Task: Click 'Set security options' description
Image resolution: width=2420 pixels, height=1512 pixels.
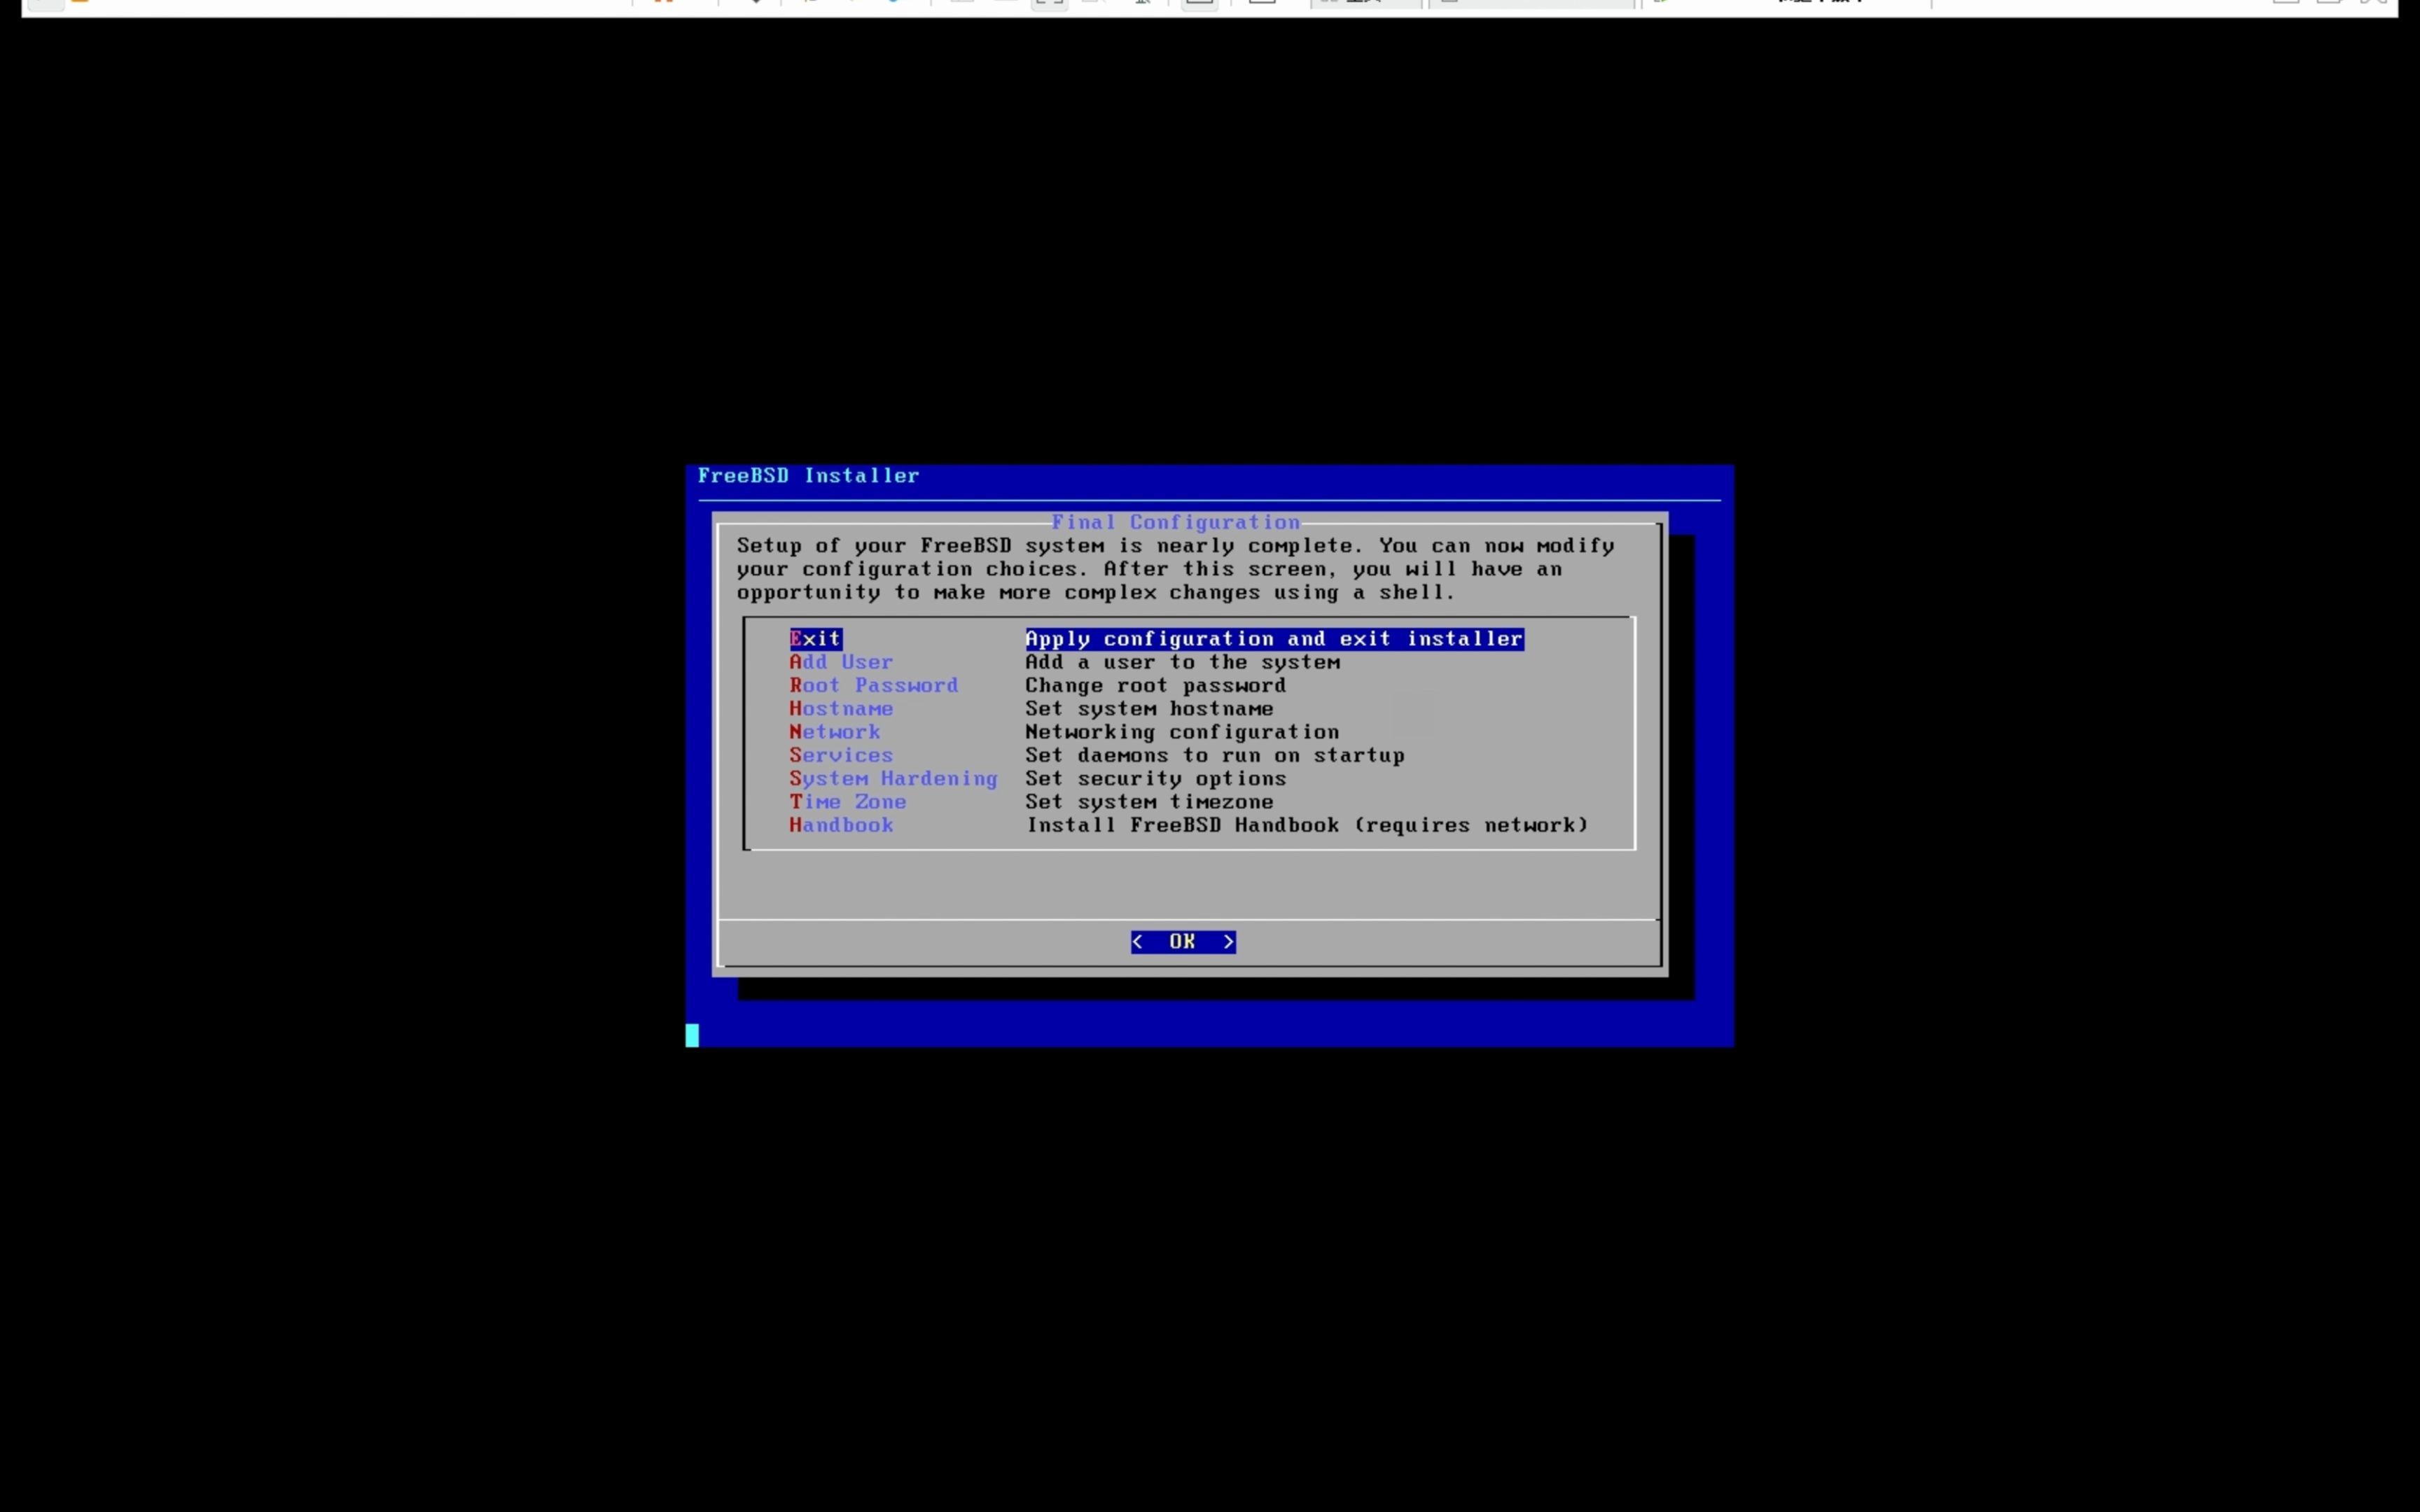Action: (1155, 778)
